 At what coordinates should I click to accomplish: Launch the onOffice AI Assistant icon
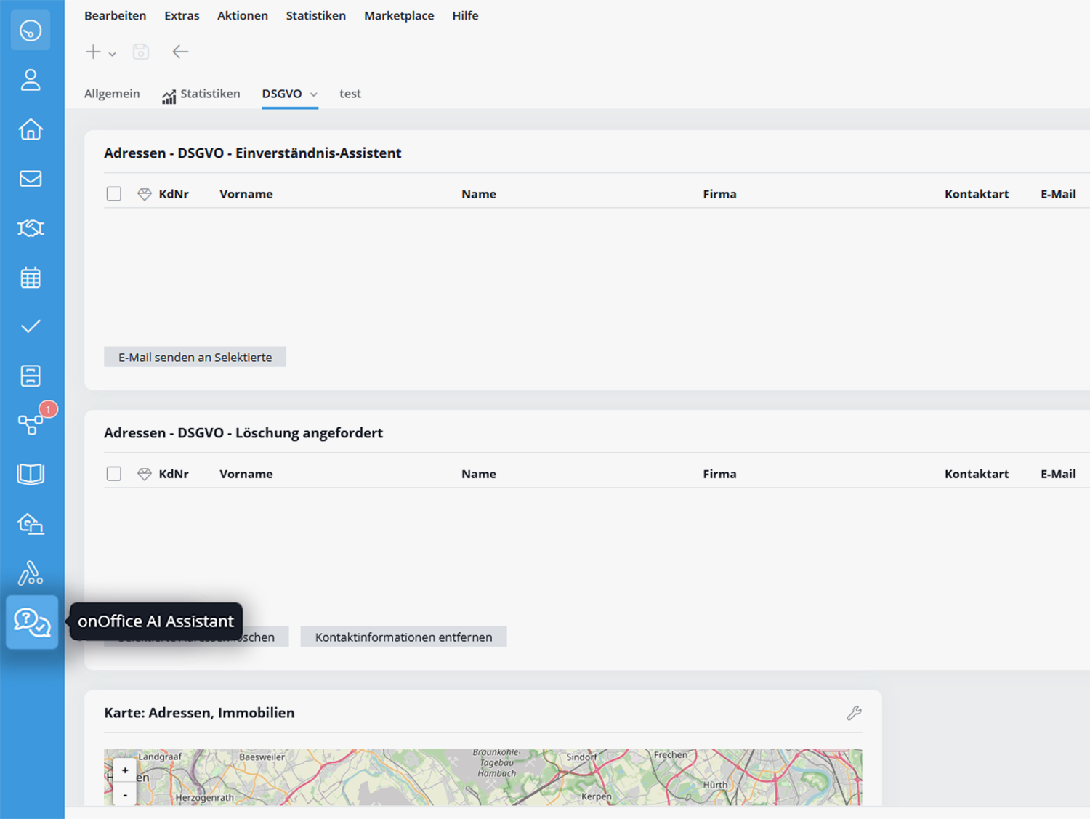32,623
